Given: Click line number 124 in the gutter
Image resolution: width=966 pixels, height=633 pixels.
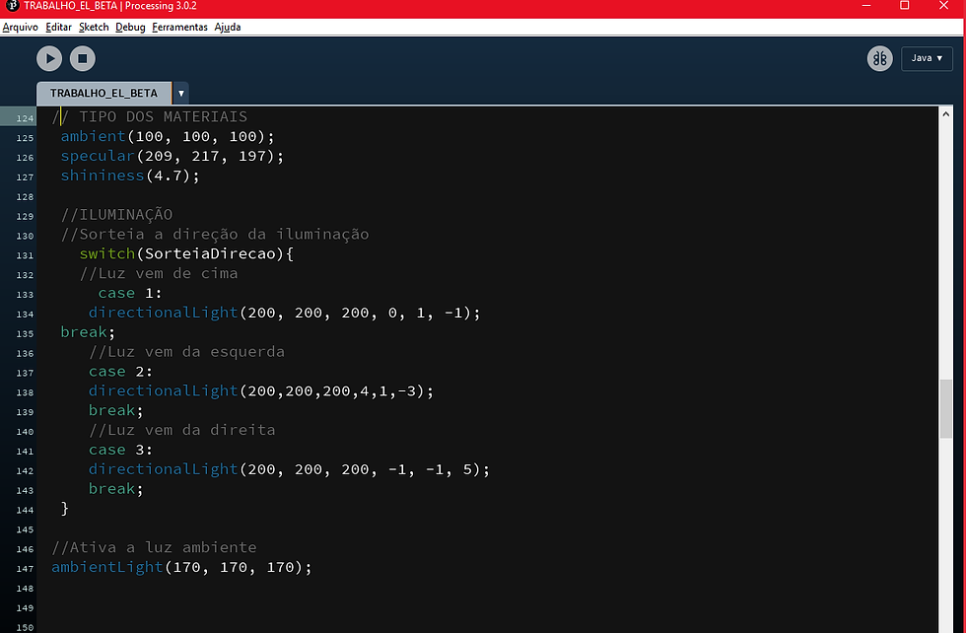Looking at the screenshot, I should pos(26,117).
